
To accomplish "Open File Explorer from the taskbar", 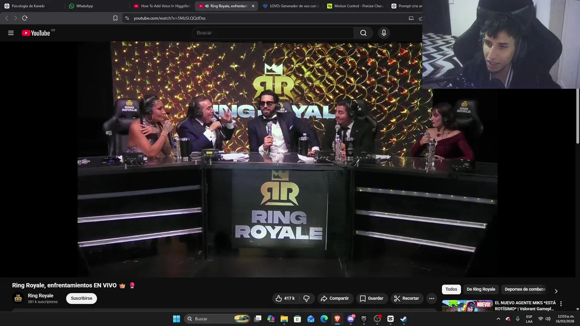I will coord(284,319).
